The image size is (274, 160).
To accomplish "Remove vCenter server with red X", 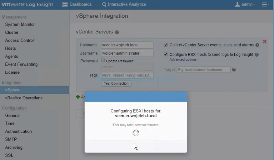I will 264,41.
